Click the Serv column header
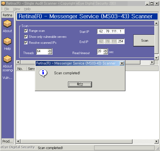160x151 pixels. click(31, 69)
